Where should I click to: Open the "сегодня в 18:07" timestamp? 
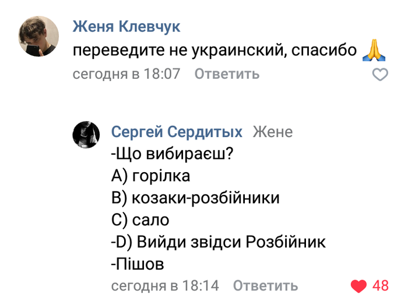[x=126, y=74]
